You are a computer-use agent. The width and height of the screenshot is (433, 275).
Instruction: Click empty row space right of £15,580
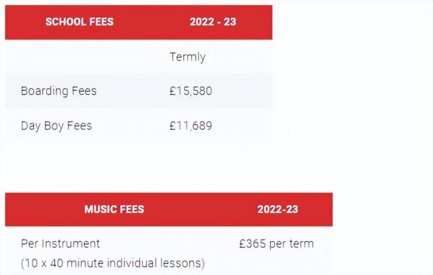(247, 91)
